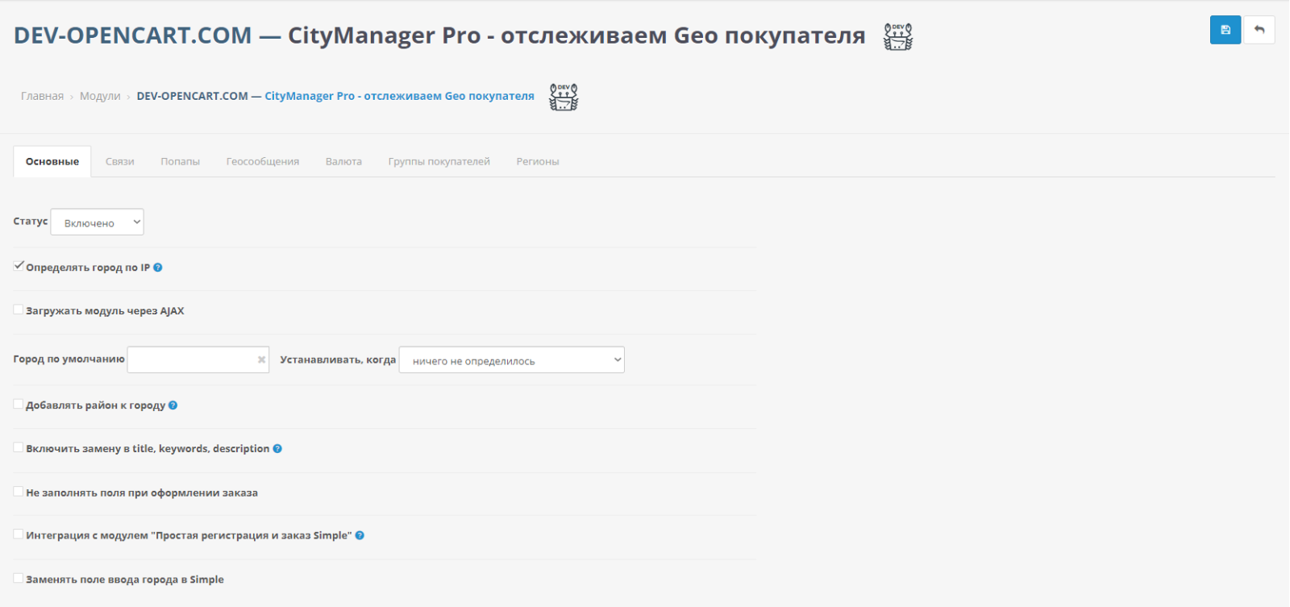
Task: Uncheck 'Определять город по IP' checkbox
Action: tap(19, 265)
